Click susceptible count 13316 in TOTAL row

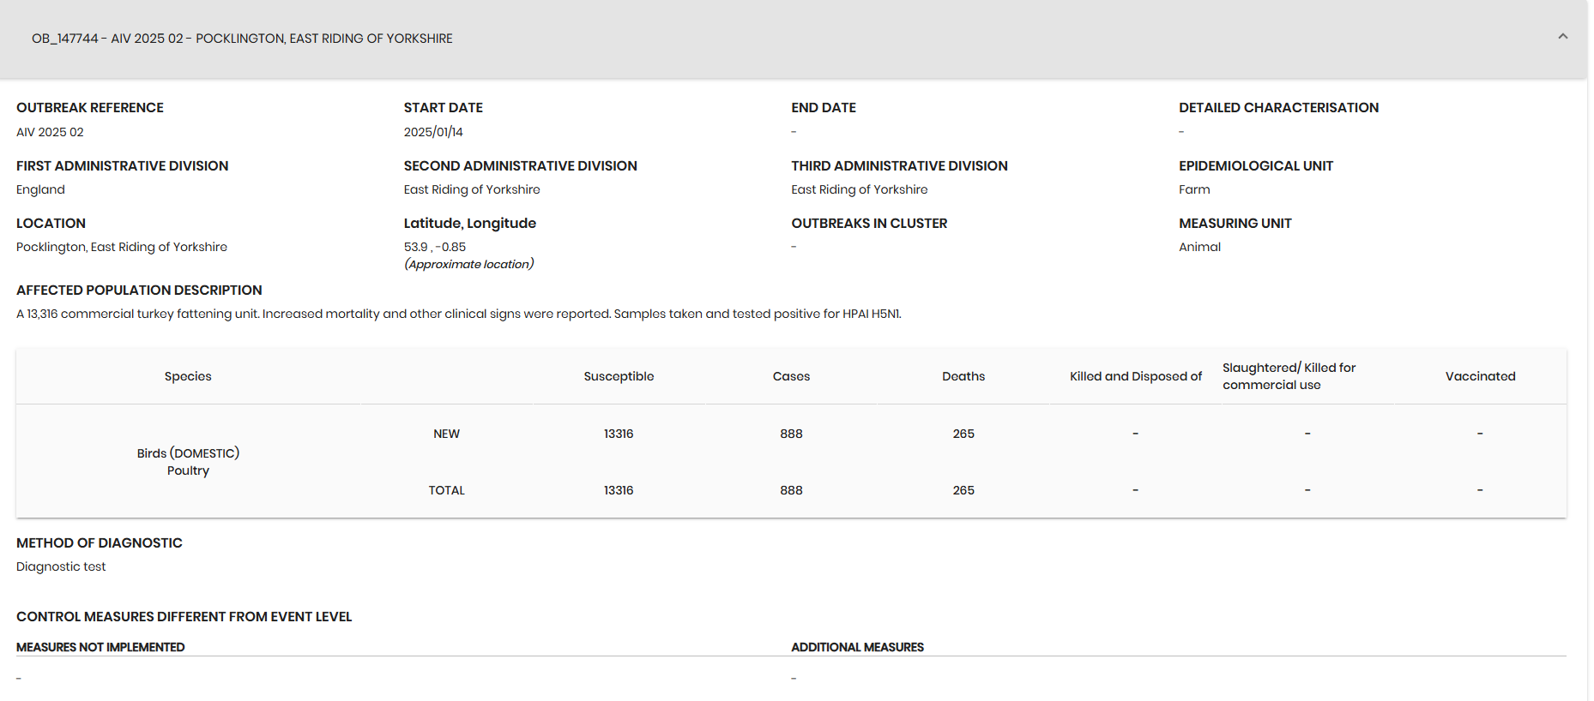point(619,490)
